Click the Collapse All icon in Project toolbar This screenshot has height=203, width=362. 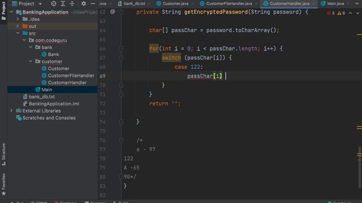click(x=72, y=4)
